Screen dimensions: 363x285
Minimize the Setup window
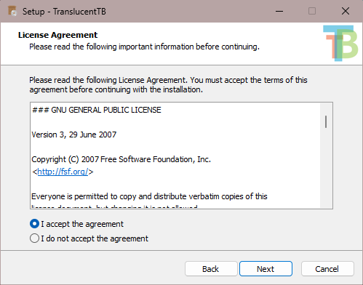[279, 11]
